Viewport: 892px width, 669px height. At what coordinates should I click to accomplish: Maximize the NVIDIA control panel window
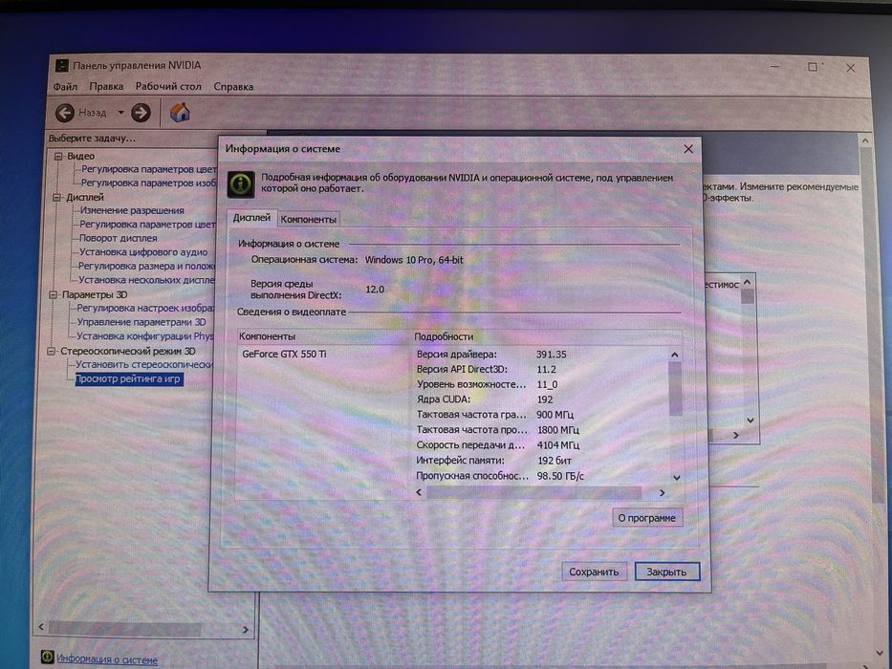[x=813, y=67]
